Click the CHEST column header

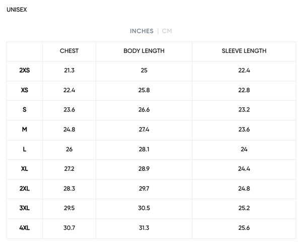69,51
